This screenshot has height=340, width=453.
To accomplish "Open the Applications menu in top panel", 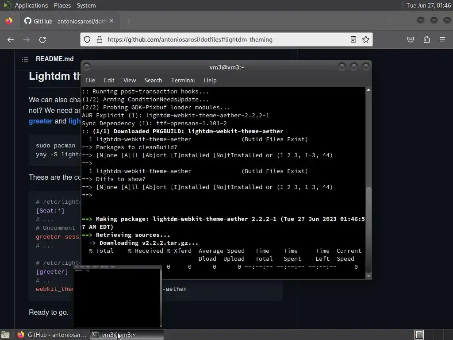I will pos(31,5).
